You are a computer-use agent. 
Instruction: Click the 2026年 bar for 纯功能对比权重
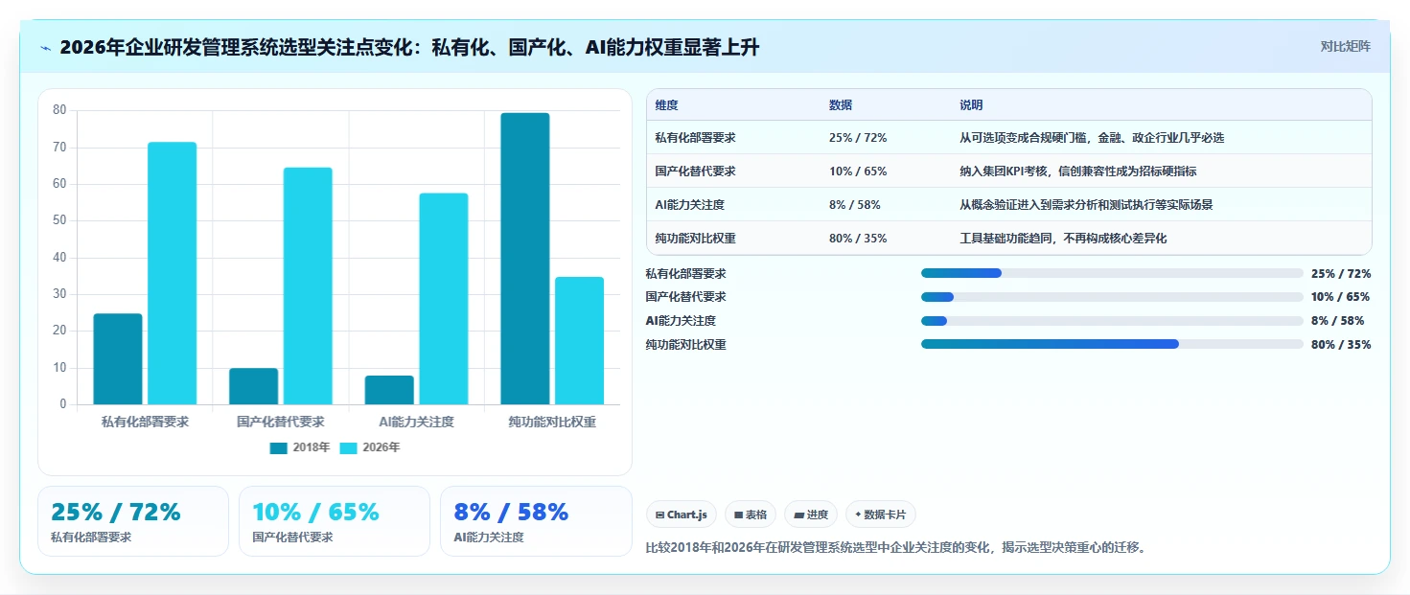coord(579,340)
